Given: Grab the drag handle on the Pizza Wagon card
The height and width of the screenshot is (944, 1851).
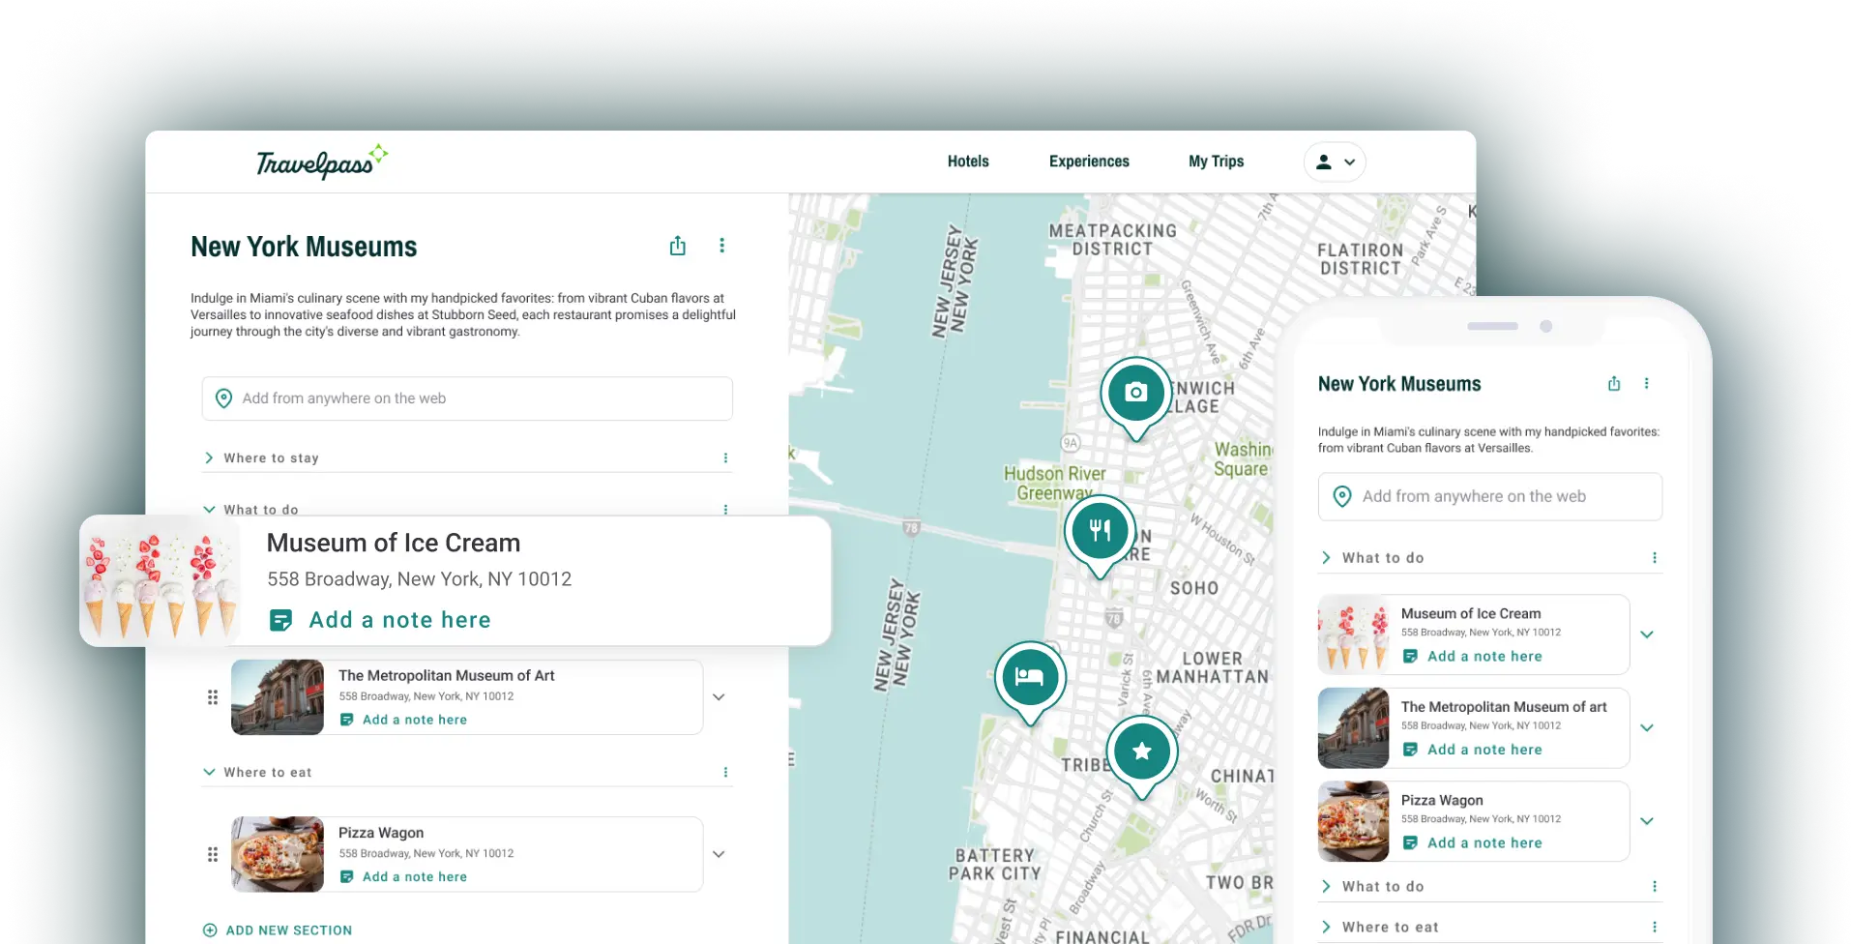Looking at the screenshot, I should [x=213, y=854].
